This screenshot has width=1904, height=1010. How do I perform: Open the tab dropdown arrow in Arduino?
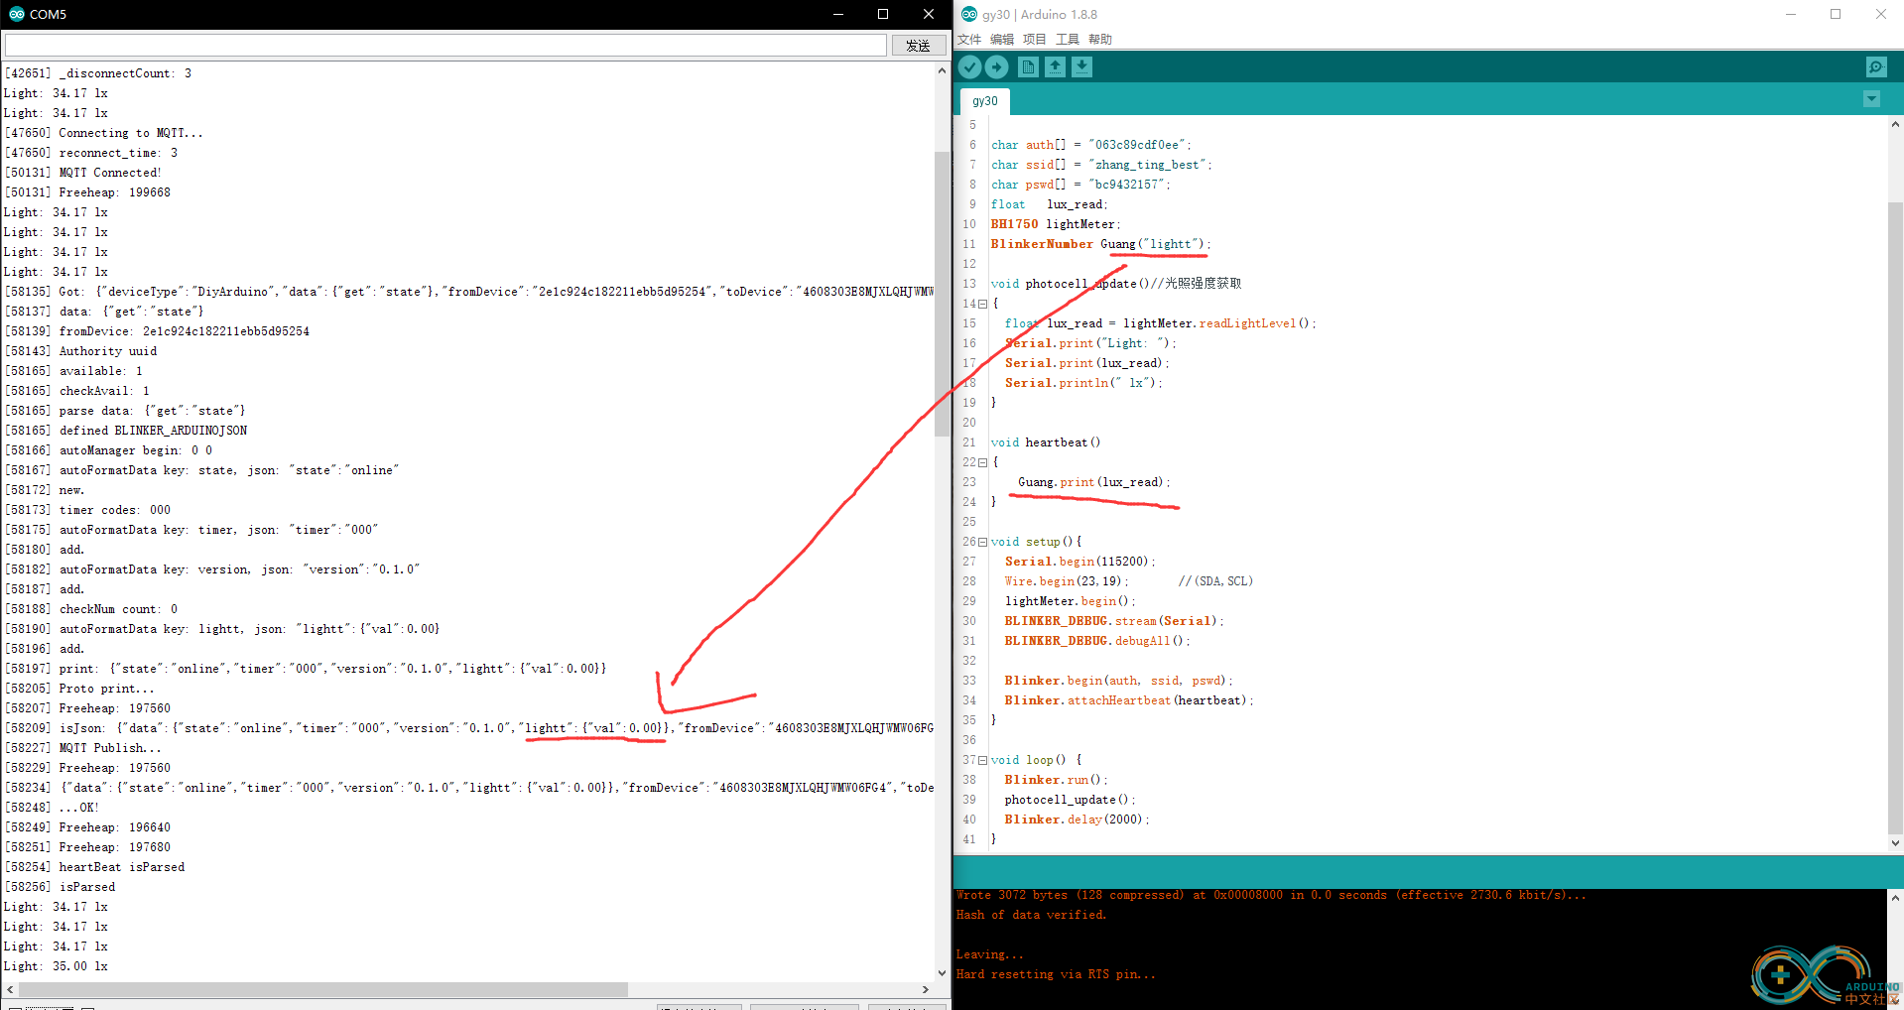coord(1871,99)
